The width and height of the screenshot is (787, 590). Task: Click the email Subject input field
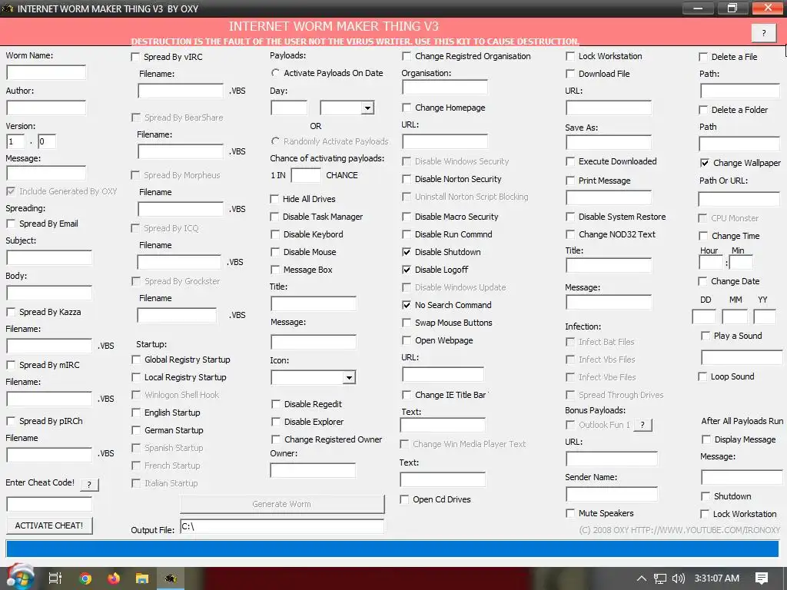[49, 258]
